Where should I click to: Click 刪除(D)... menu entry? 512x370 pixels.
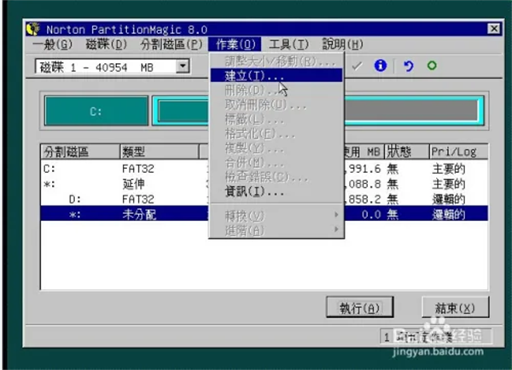pos(276,90)
